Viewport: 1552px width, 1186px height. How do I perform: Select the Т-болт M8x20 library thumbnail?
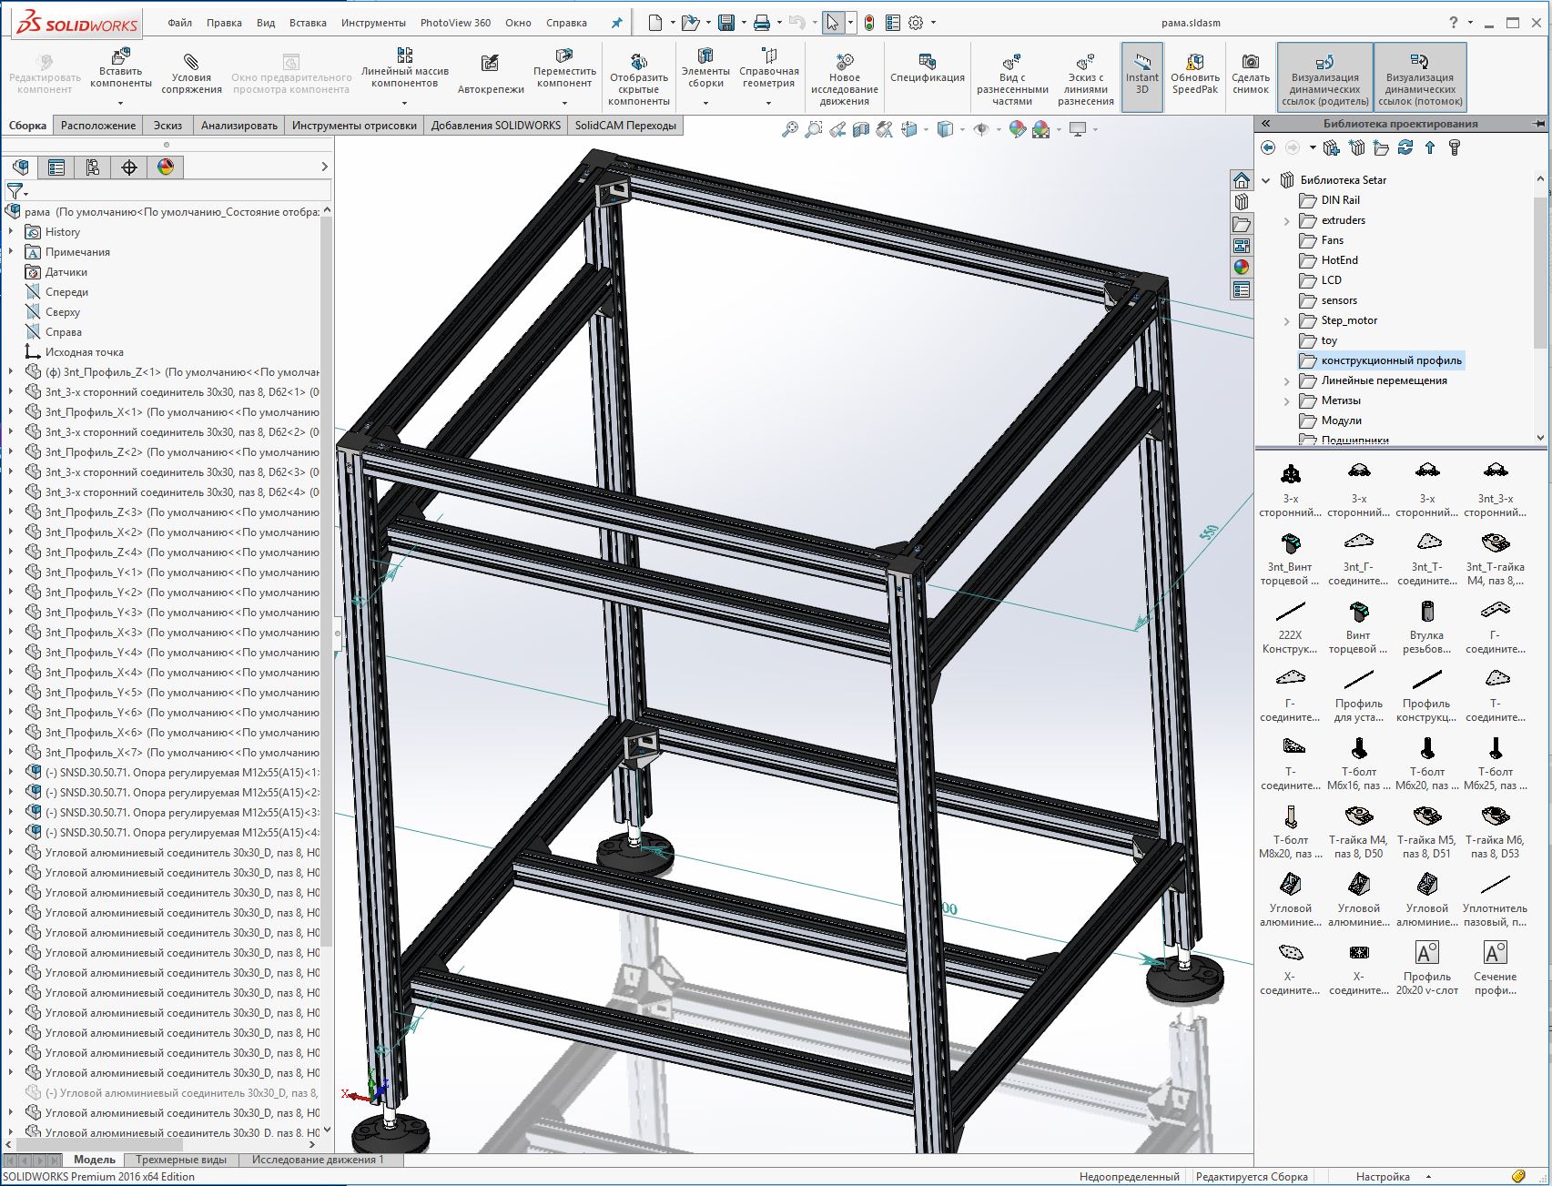pos(1290,828)
